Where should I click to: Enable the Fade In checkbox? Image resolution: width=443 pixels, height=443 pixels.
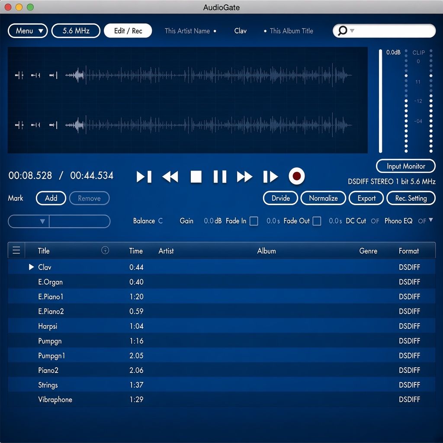pyautogui.click(x=254, y=221)
